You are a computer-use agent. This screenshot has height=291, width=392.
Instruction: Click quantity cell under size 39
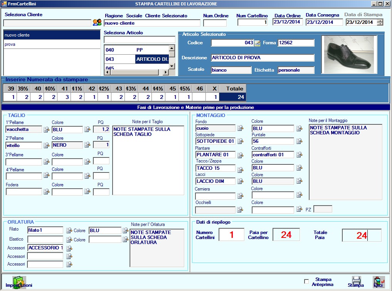[10, 97]
